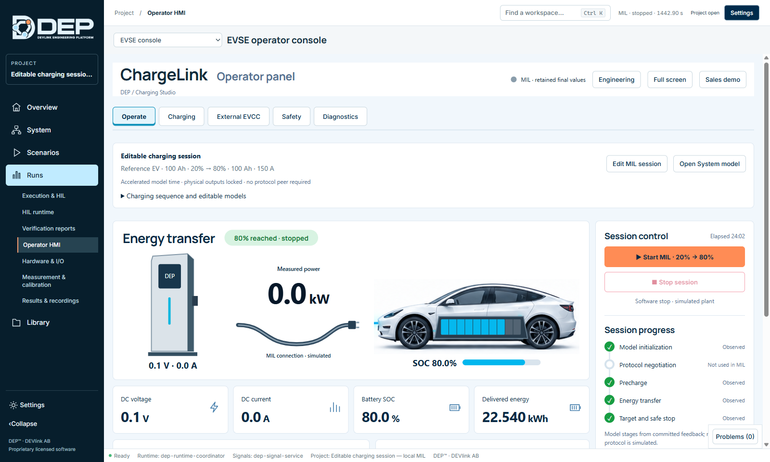Open the External EVCC tab

click(x=239, y=116)
